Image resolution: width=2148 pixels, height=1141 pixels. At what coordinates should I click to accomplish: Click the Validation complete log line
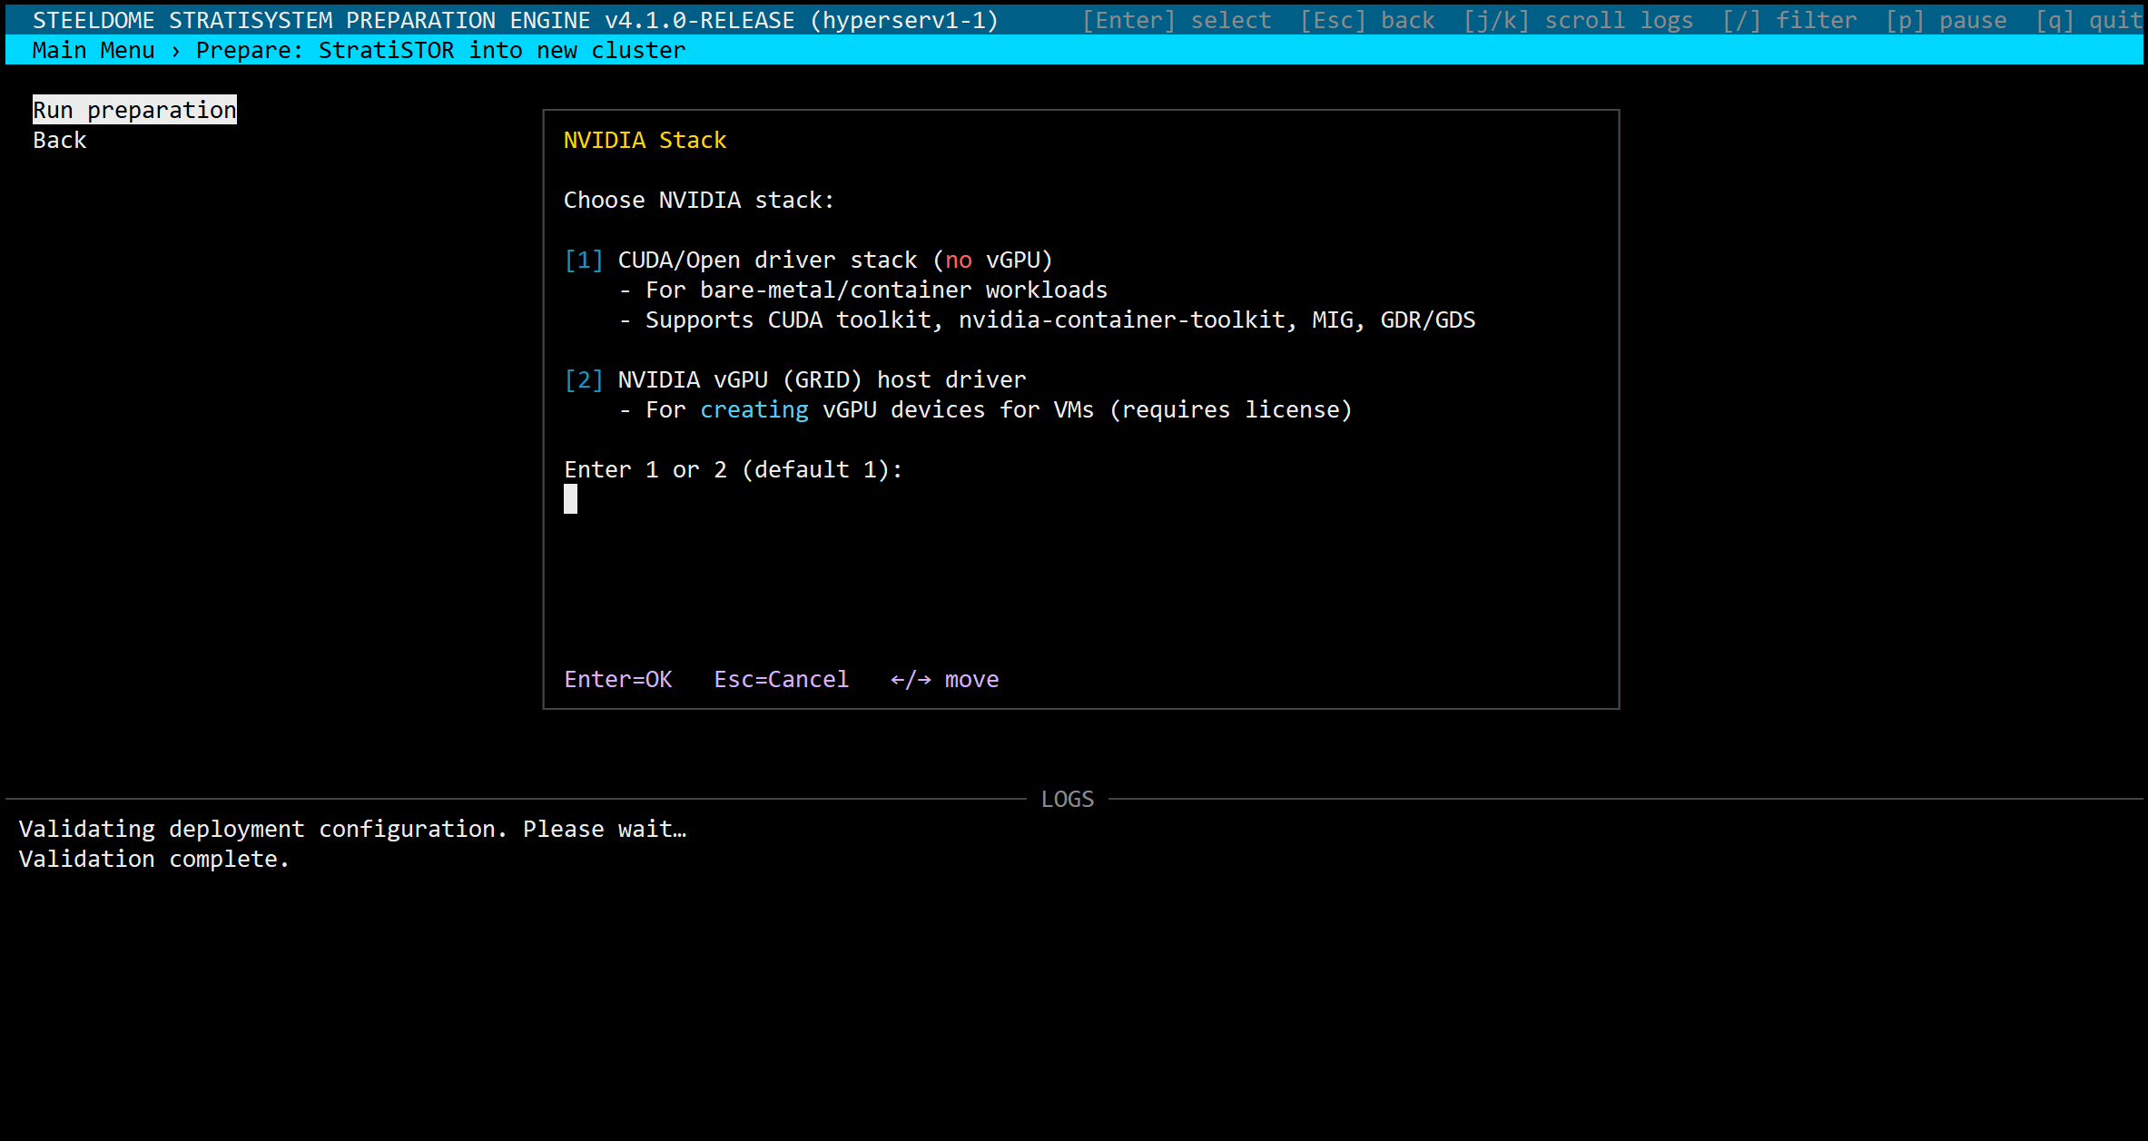154,859
